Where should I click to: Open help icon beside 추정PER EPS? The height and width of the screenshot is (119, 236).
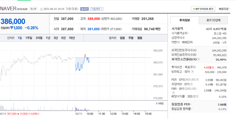tap(192, 84)
